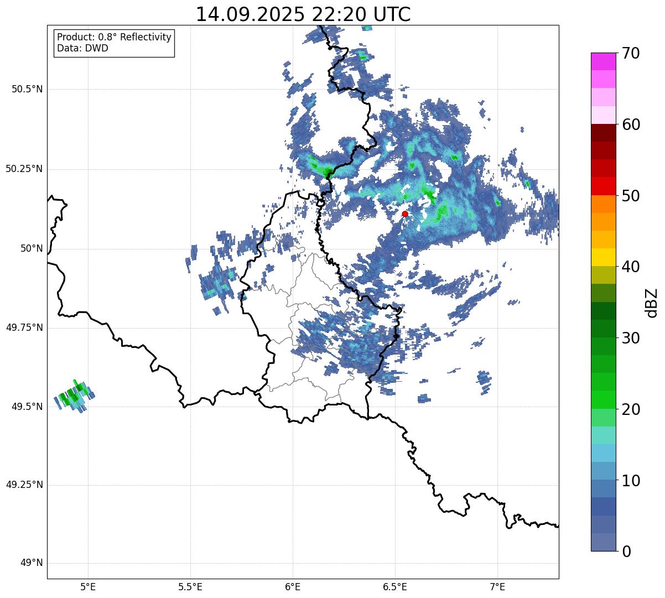Click the 49.5°N latitude label
The image size is (665, 598).
27,407
